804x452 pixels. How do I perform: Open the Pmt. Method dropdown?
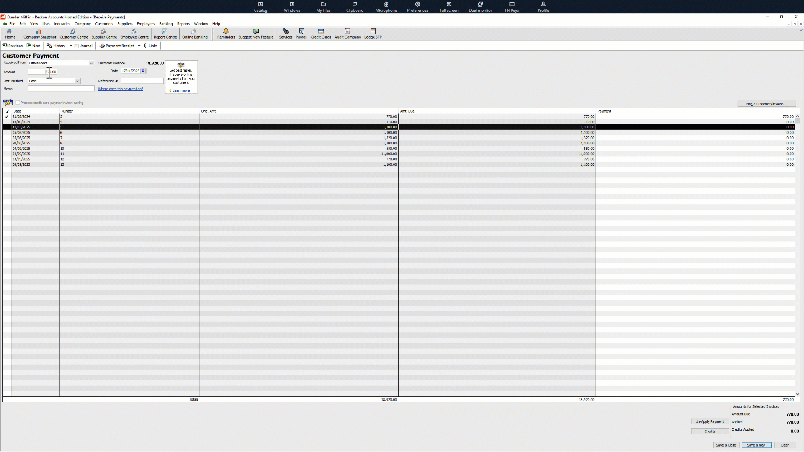[77, 81]
